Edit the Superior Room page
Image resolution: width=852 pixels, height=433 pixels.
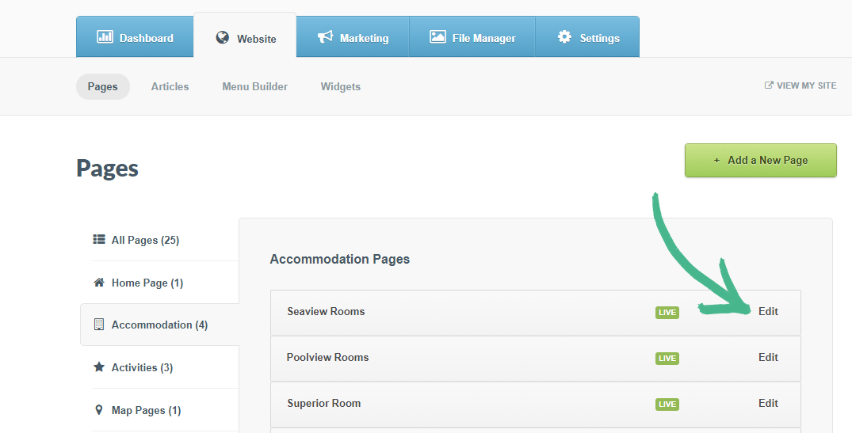point(768,403)
